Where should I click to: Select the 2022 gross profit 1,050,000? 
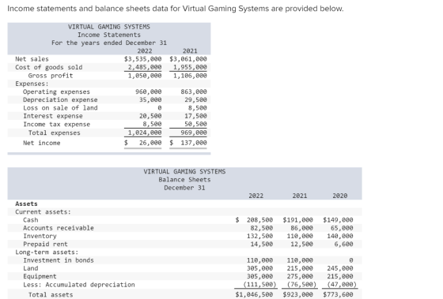145,76
